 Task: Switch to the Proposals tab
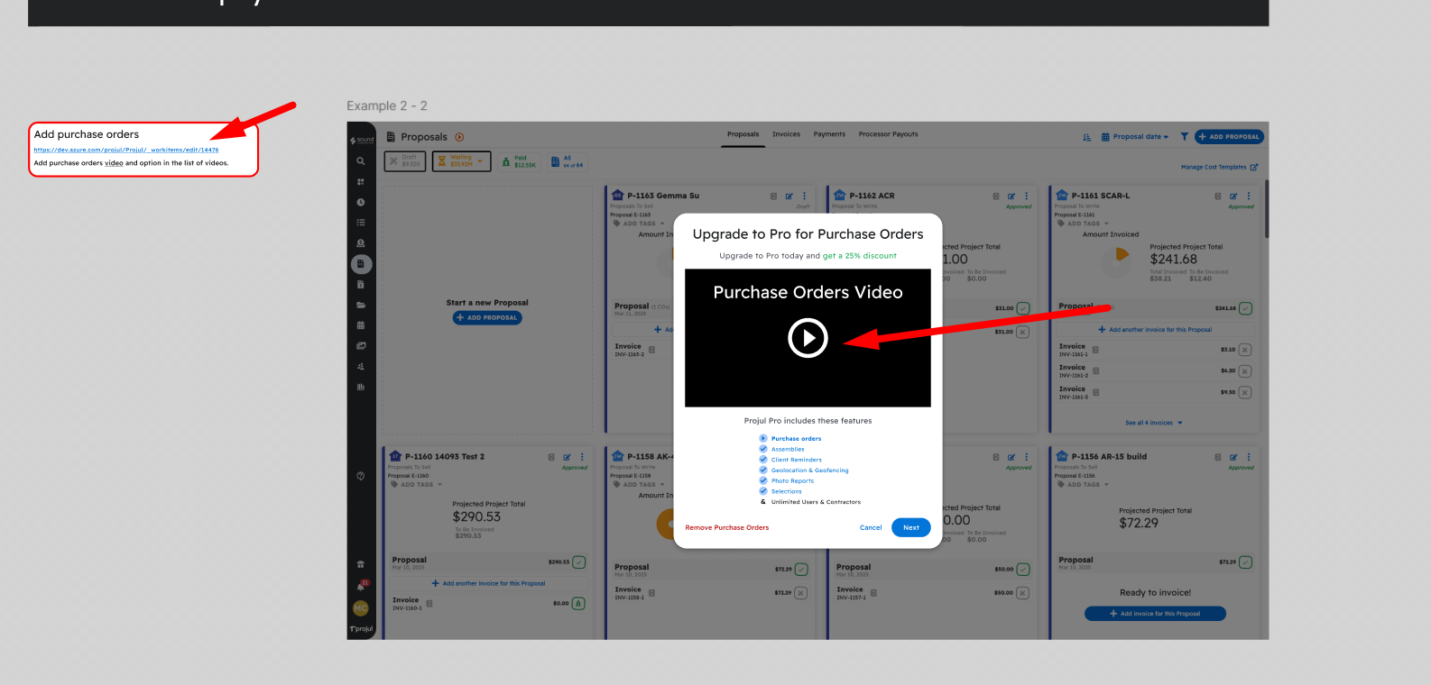(x=743, y=134)
